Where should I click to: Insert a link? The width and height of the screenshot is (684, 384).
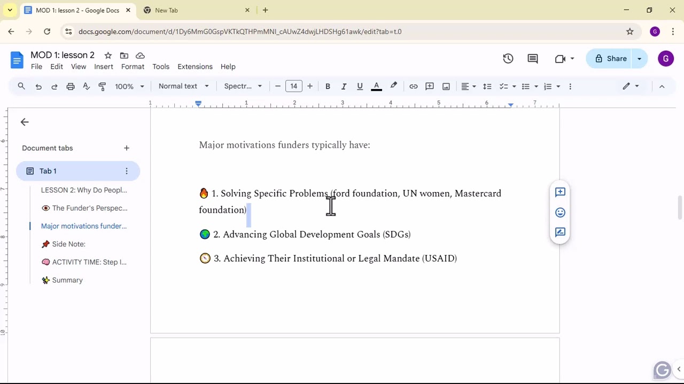point(414,86)
